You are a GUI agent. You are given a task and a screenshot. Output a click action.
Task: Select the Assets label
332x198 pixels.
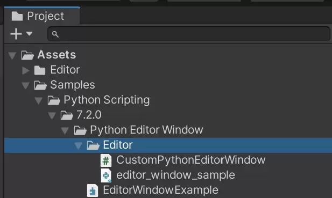56,55
